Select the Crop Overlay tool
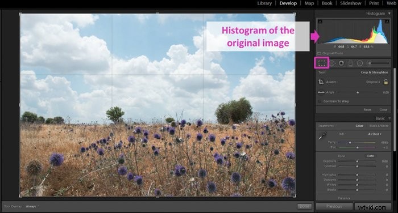Image resolution: width=398 pixels, height=213 pixels. 322,63
